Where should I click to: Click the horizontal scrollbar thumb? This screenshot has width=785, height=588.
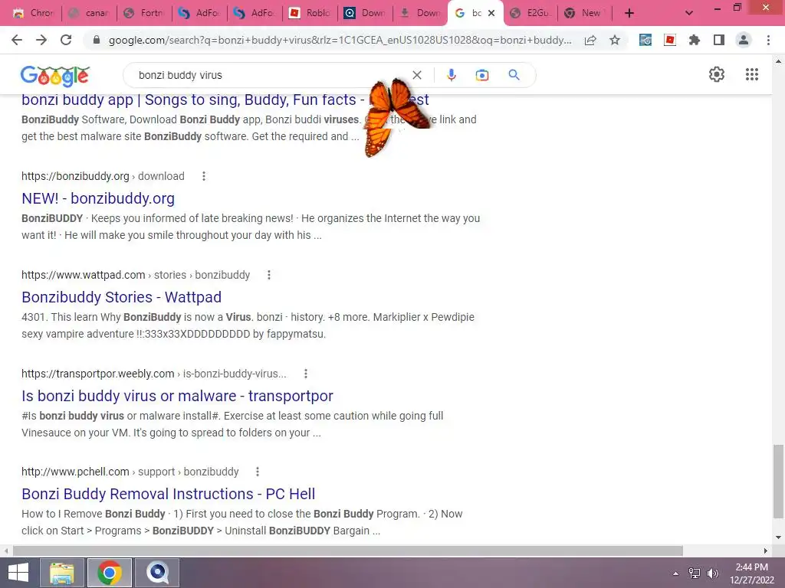348,550
